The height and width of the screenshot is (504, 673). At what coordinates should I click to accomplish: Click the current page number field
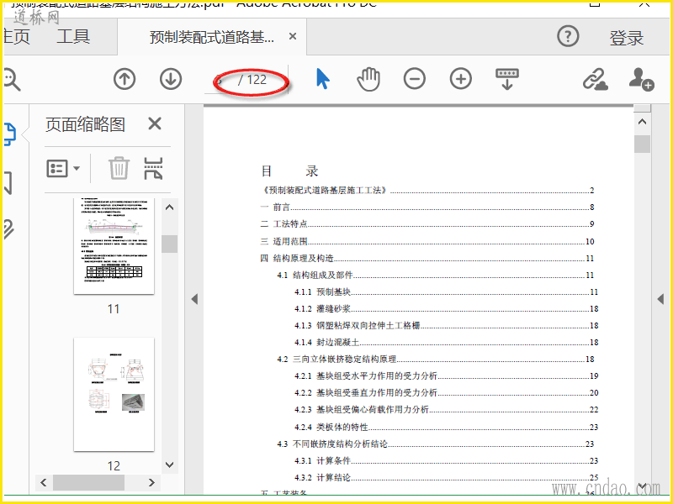pos(219,80)
